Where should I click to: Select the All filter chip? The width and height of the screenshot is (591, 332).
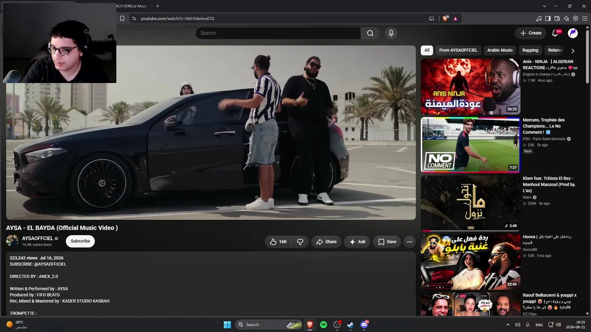click(x=427, y=50)
